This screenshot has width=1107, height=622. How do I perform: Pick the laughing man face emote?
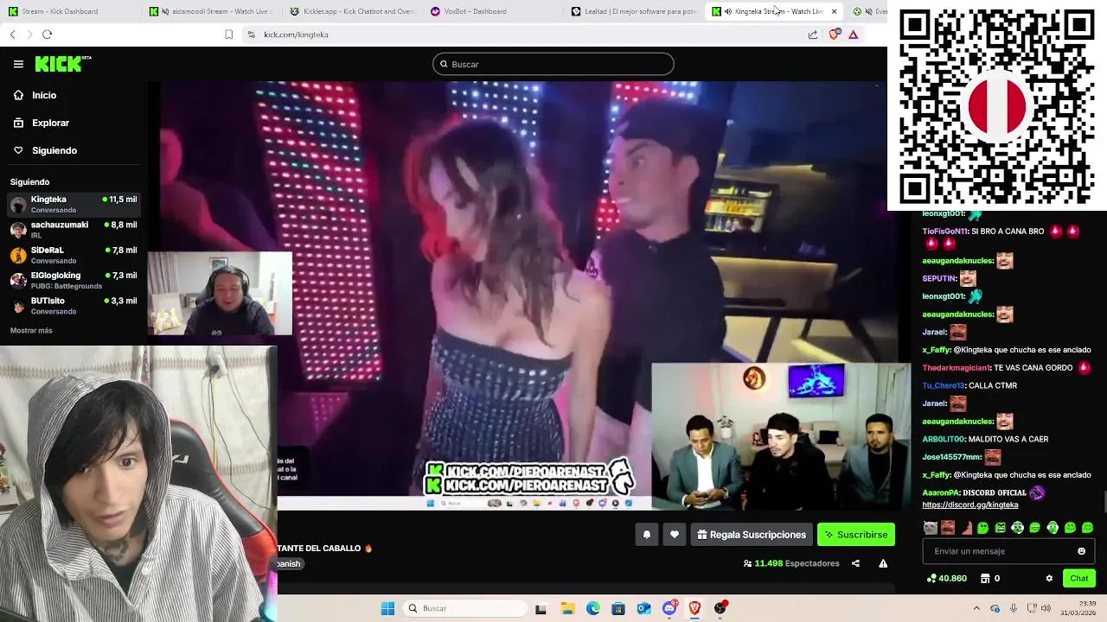[x=947, y=528]
